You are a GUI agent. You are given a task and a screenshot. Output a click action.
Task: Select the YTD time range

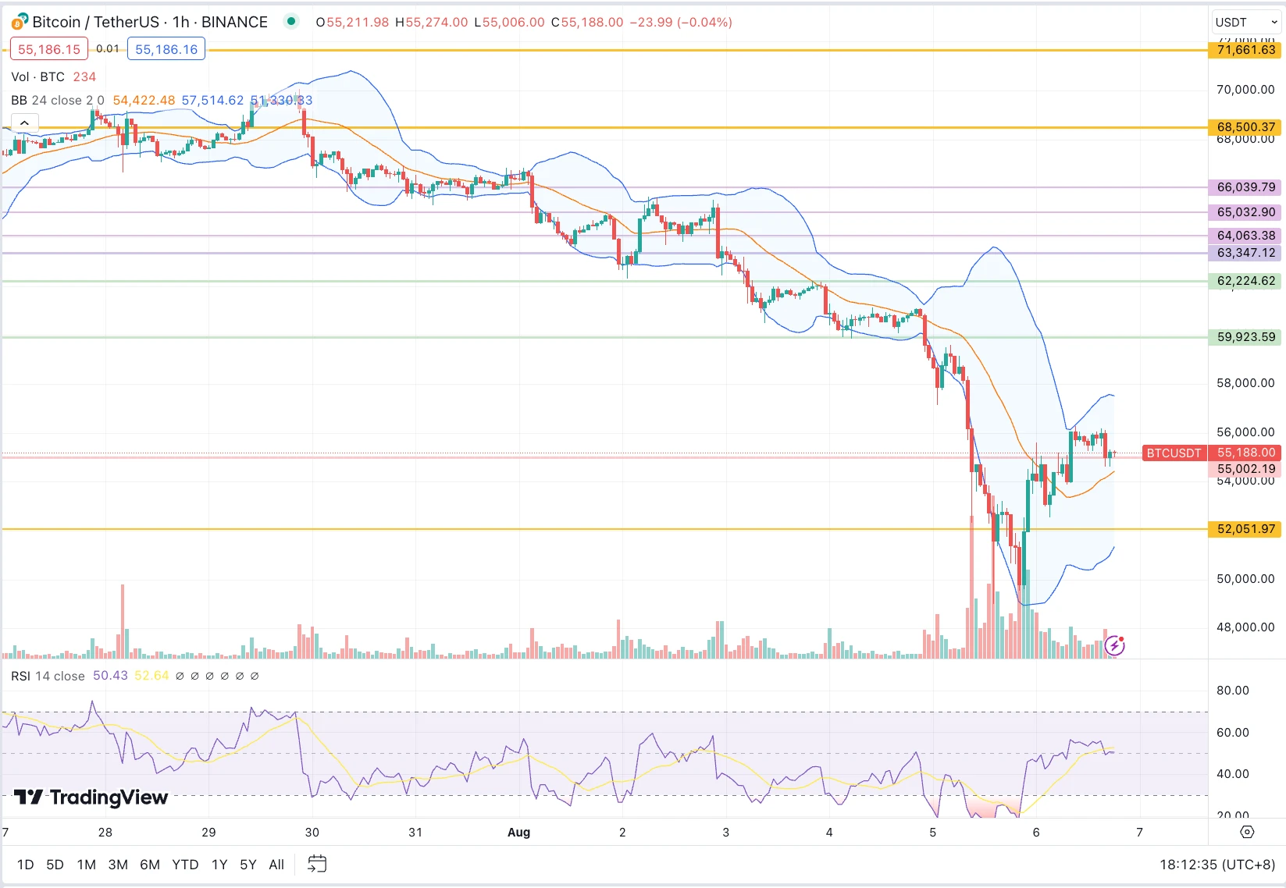[185, 864]
